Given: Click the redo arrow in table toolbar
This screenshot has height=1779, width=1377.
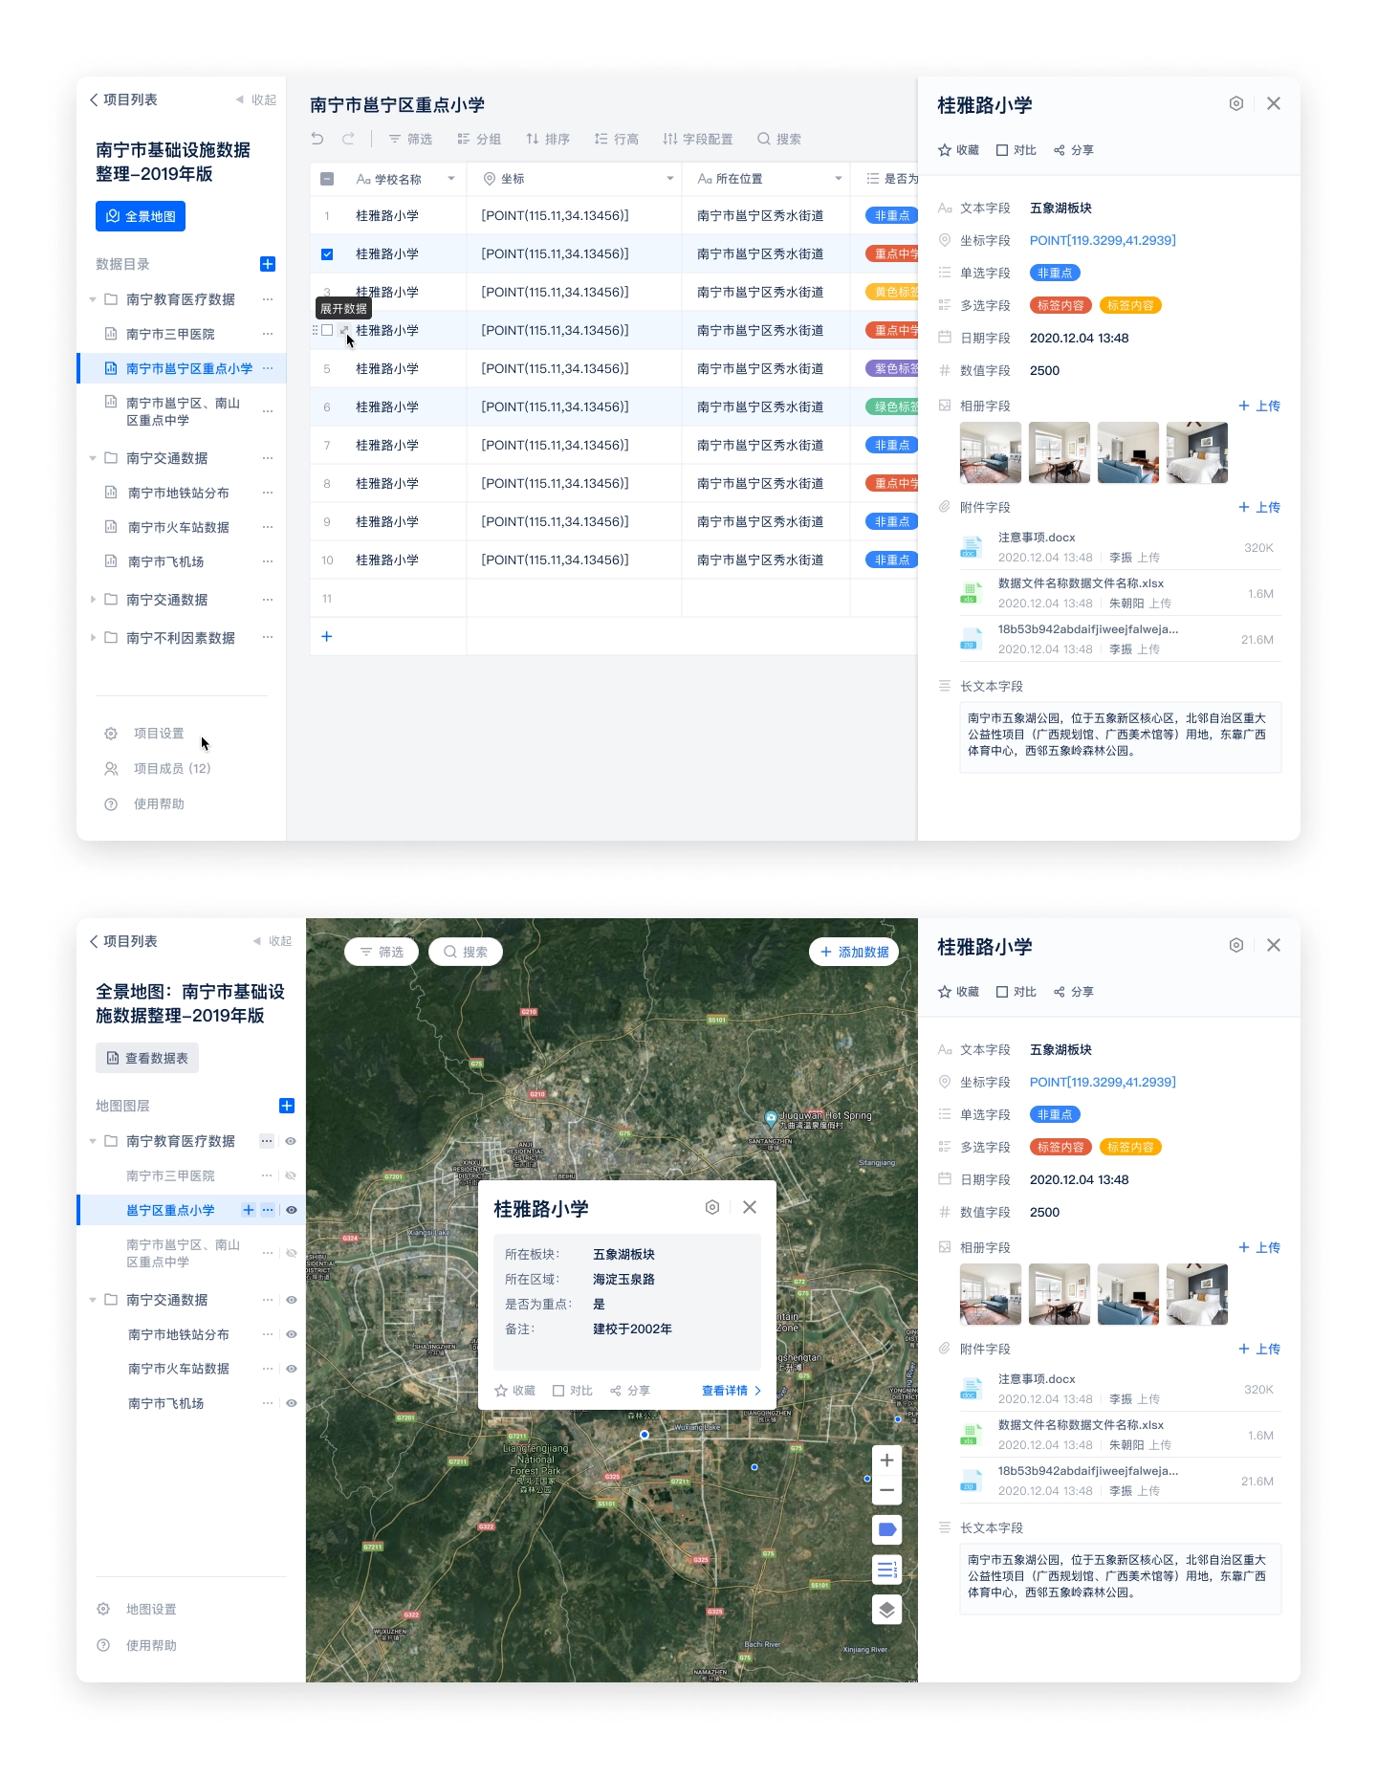Looking at the screenshot, I should click(x=348, y=139).
